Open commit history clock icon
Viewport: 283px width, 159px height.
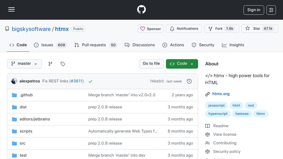pos(189,81)
